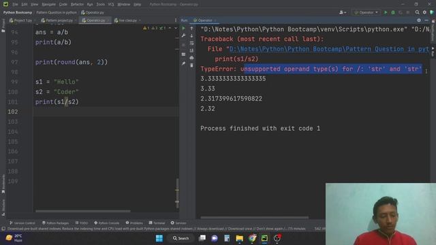
Task: Click the warnings indicator in editor
Action: pyautogui.click(x=146, y=28)
